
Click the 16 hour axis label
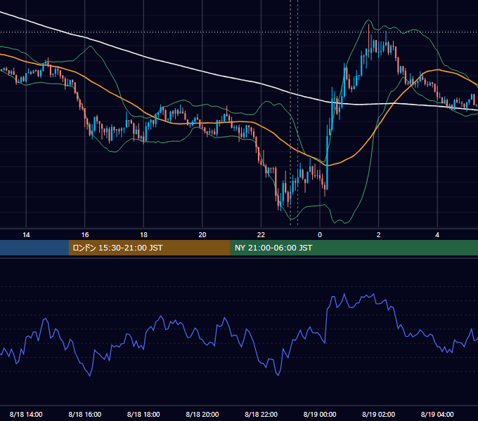pyautogui.click(x=85, y=235)
